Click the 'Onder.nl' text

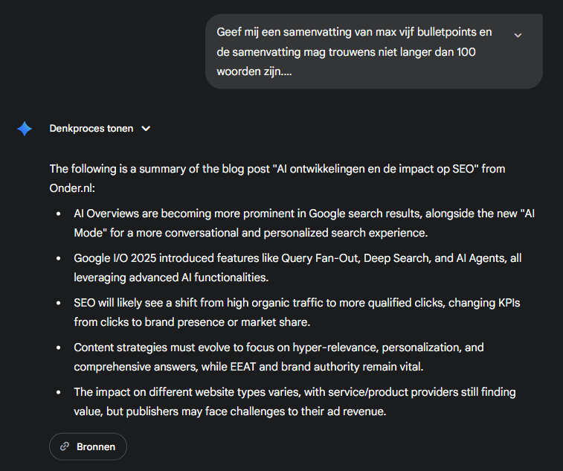pyautogui.click(x=71, y=188)
